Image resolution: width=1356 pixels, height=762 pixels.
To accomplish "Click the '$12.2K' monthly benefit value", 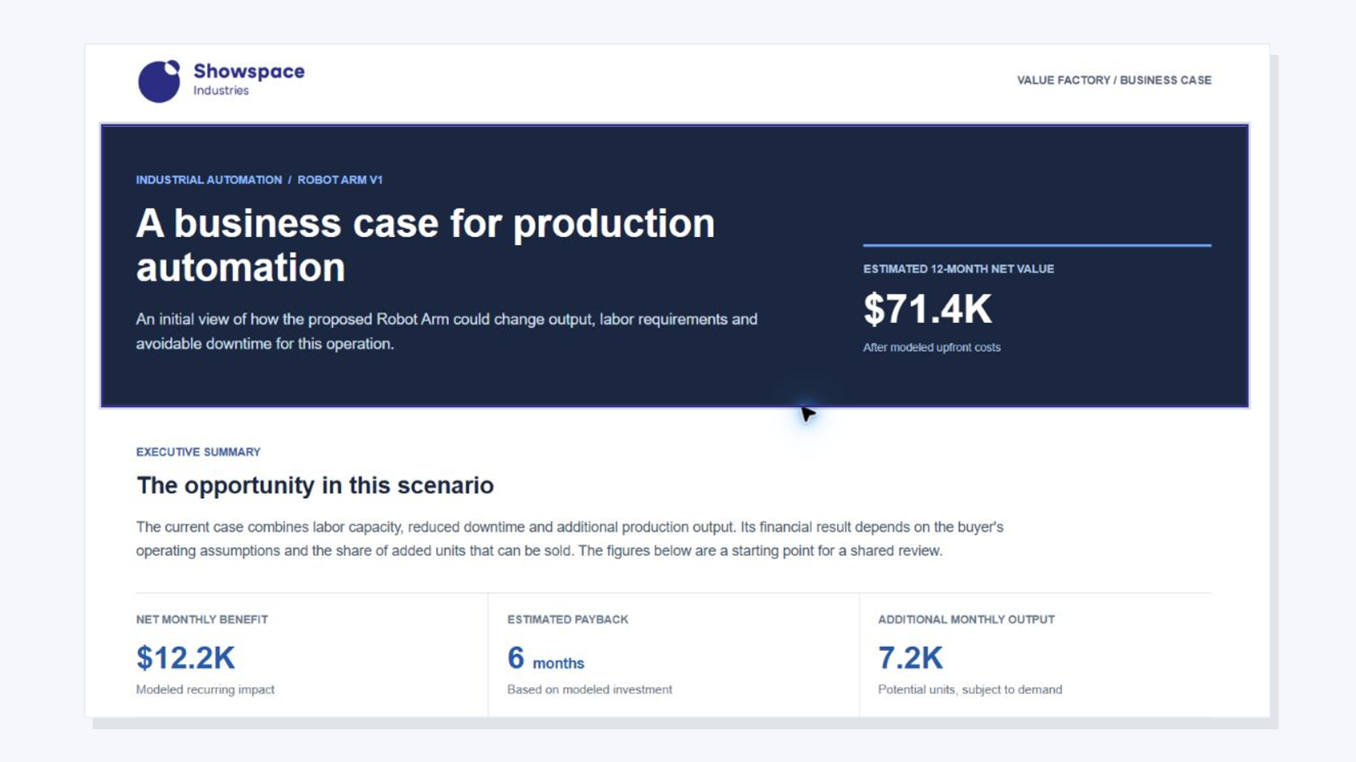I will click(x=185, y=657).
